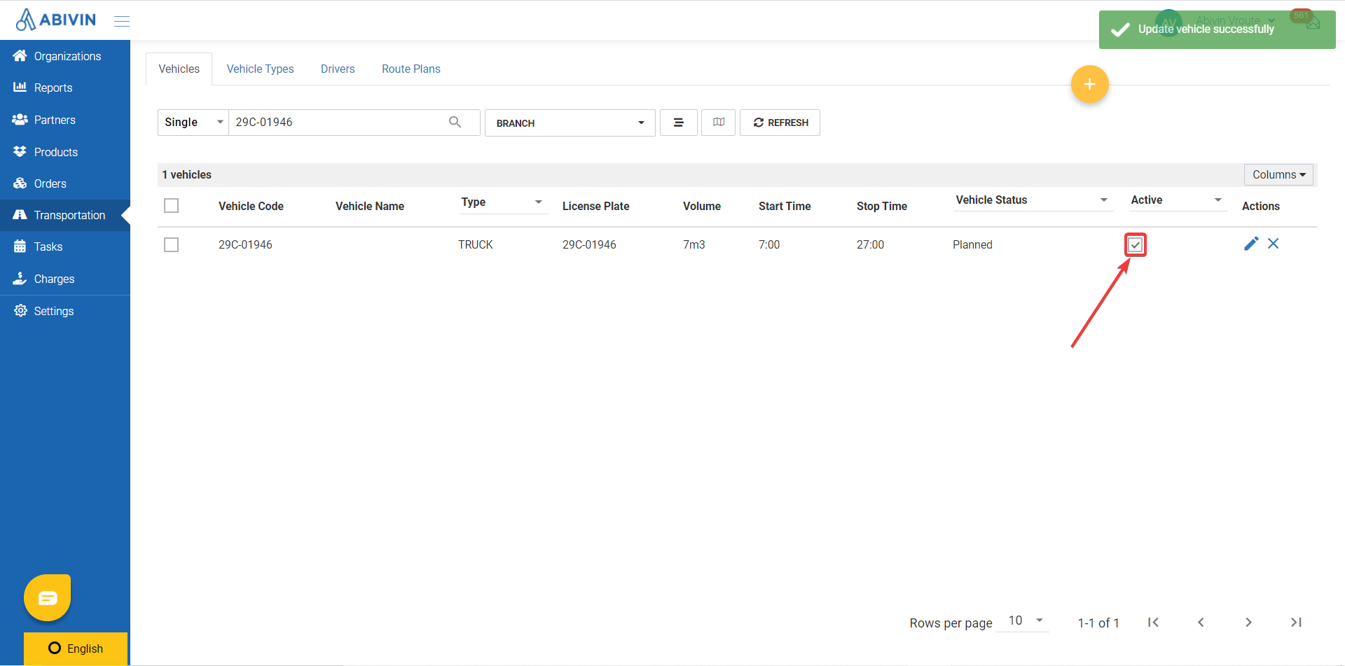Open Organizations in the sidebar
Image resolution: width=1345 pixels, height=666 pixels.
65,56
